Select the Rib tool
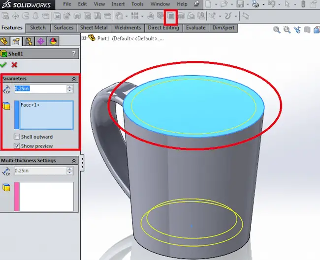Viewport: 320px width, 260px height. tap(151, 16)
